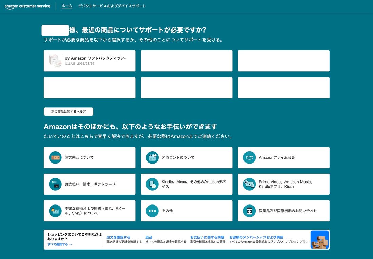Image resolution: width=373 pixels, height=259 pixels.
Task: Select the by Amazon ソフトパックティッシュ order card
Action: pos(90,61)
